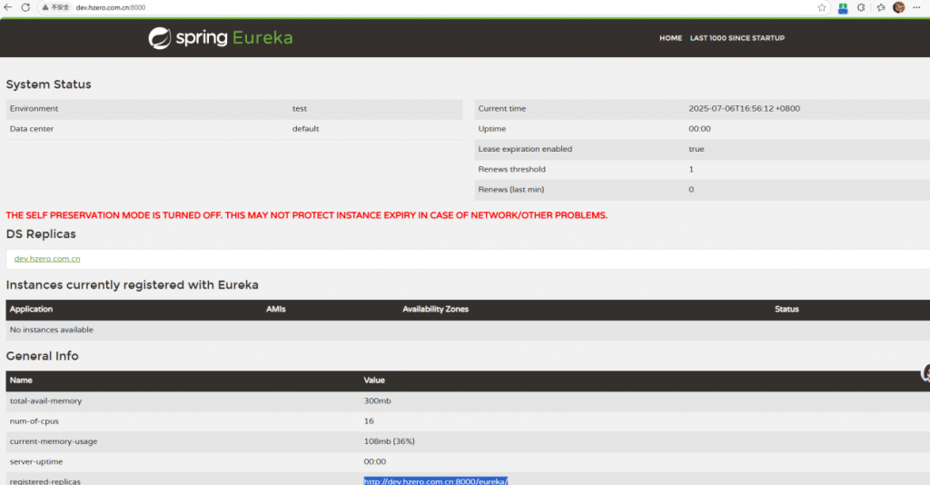Image resolution: width=930 pixels, height=485 pixels.
Task: Click the Status column header
Action: click(x=787, y=310)
